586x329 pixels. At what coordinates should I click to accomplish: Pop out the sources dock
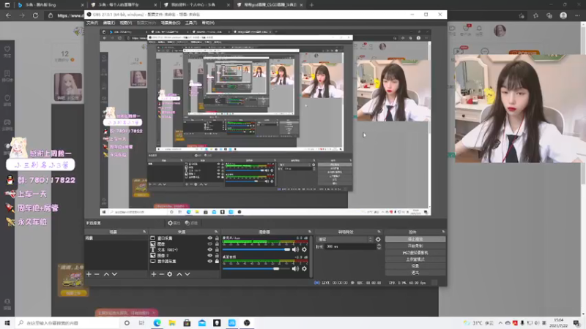click(x=216, y=232)
